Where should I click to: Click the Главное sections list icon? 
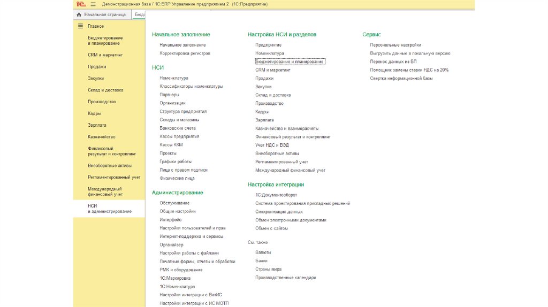tap(80, 26)
